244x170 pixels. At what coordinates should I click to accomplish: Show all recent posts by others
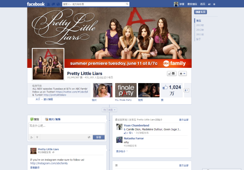tap(184, 120)
